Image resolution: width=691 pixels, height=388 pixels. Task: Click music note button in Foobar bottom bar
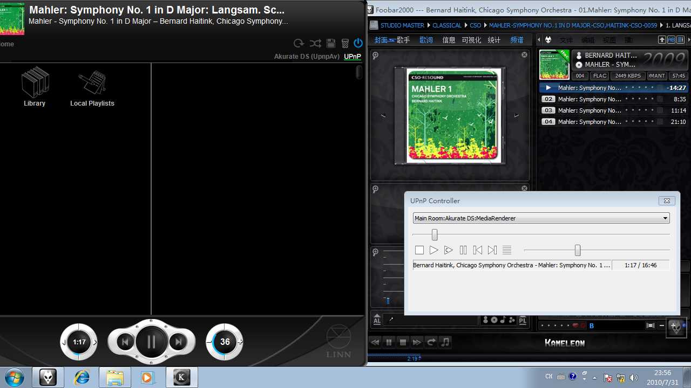tap(445, 342)
